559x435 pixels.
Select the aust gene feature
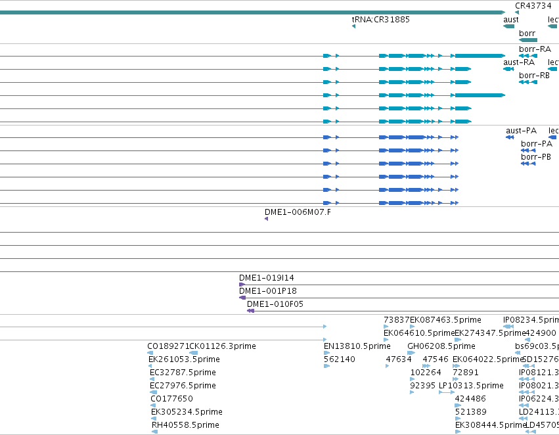click(508, 26)
